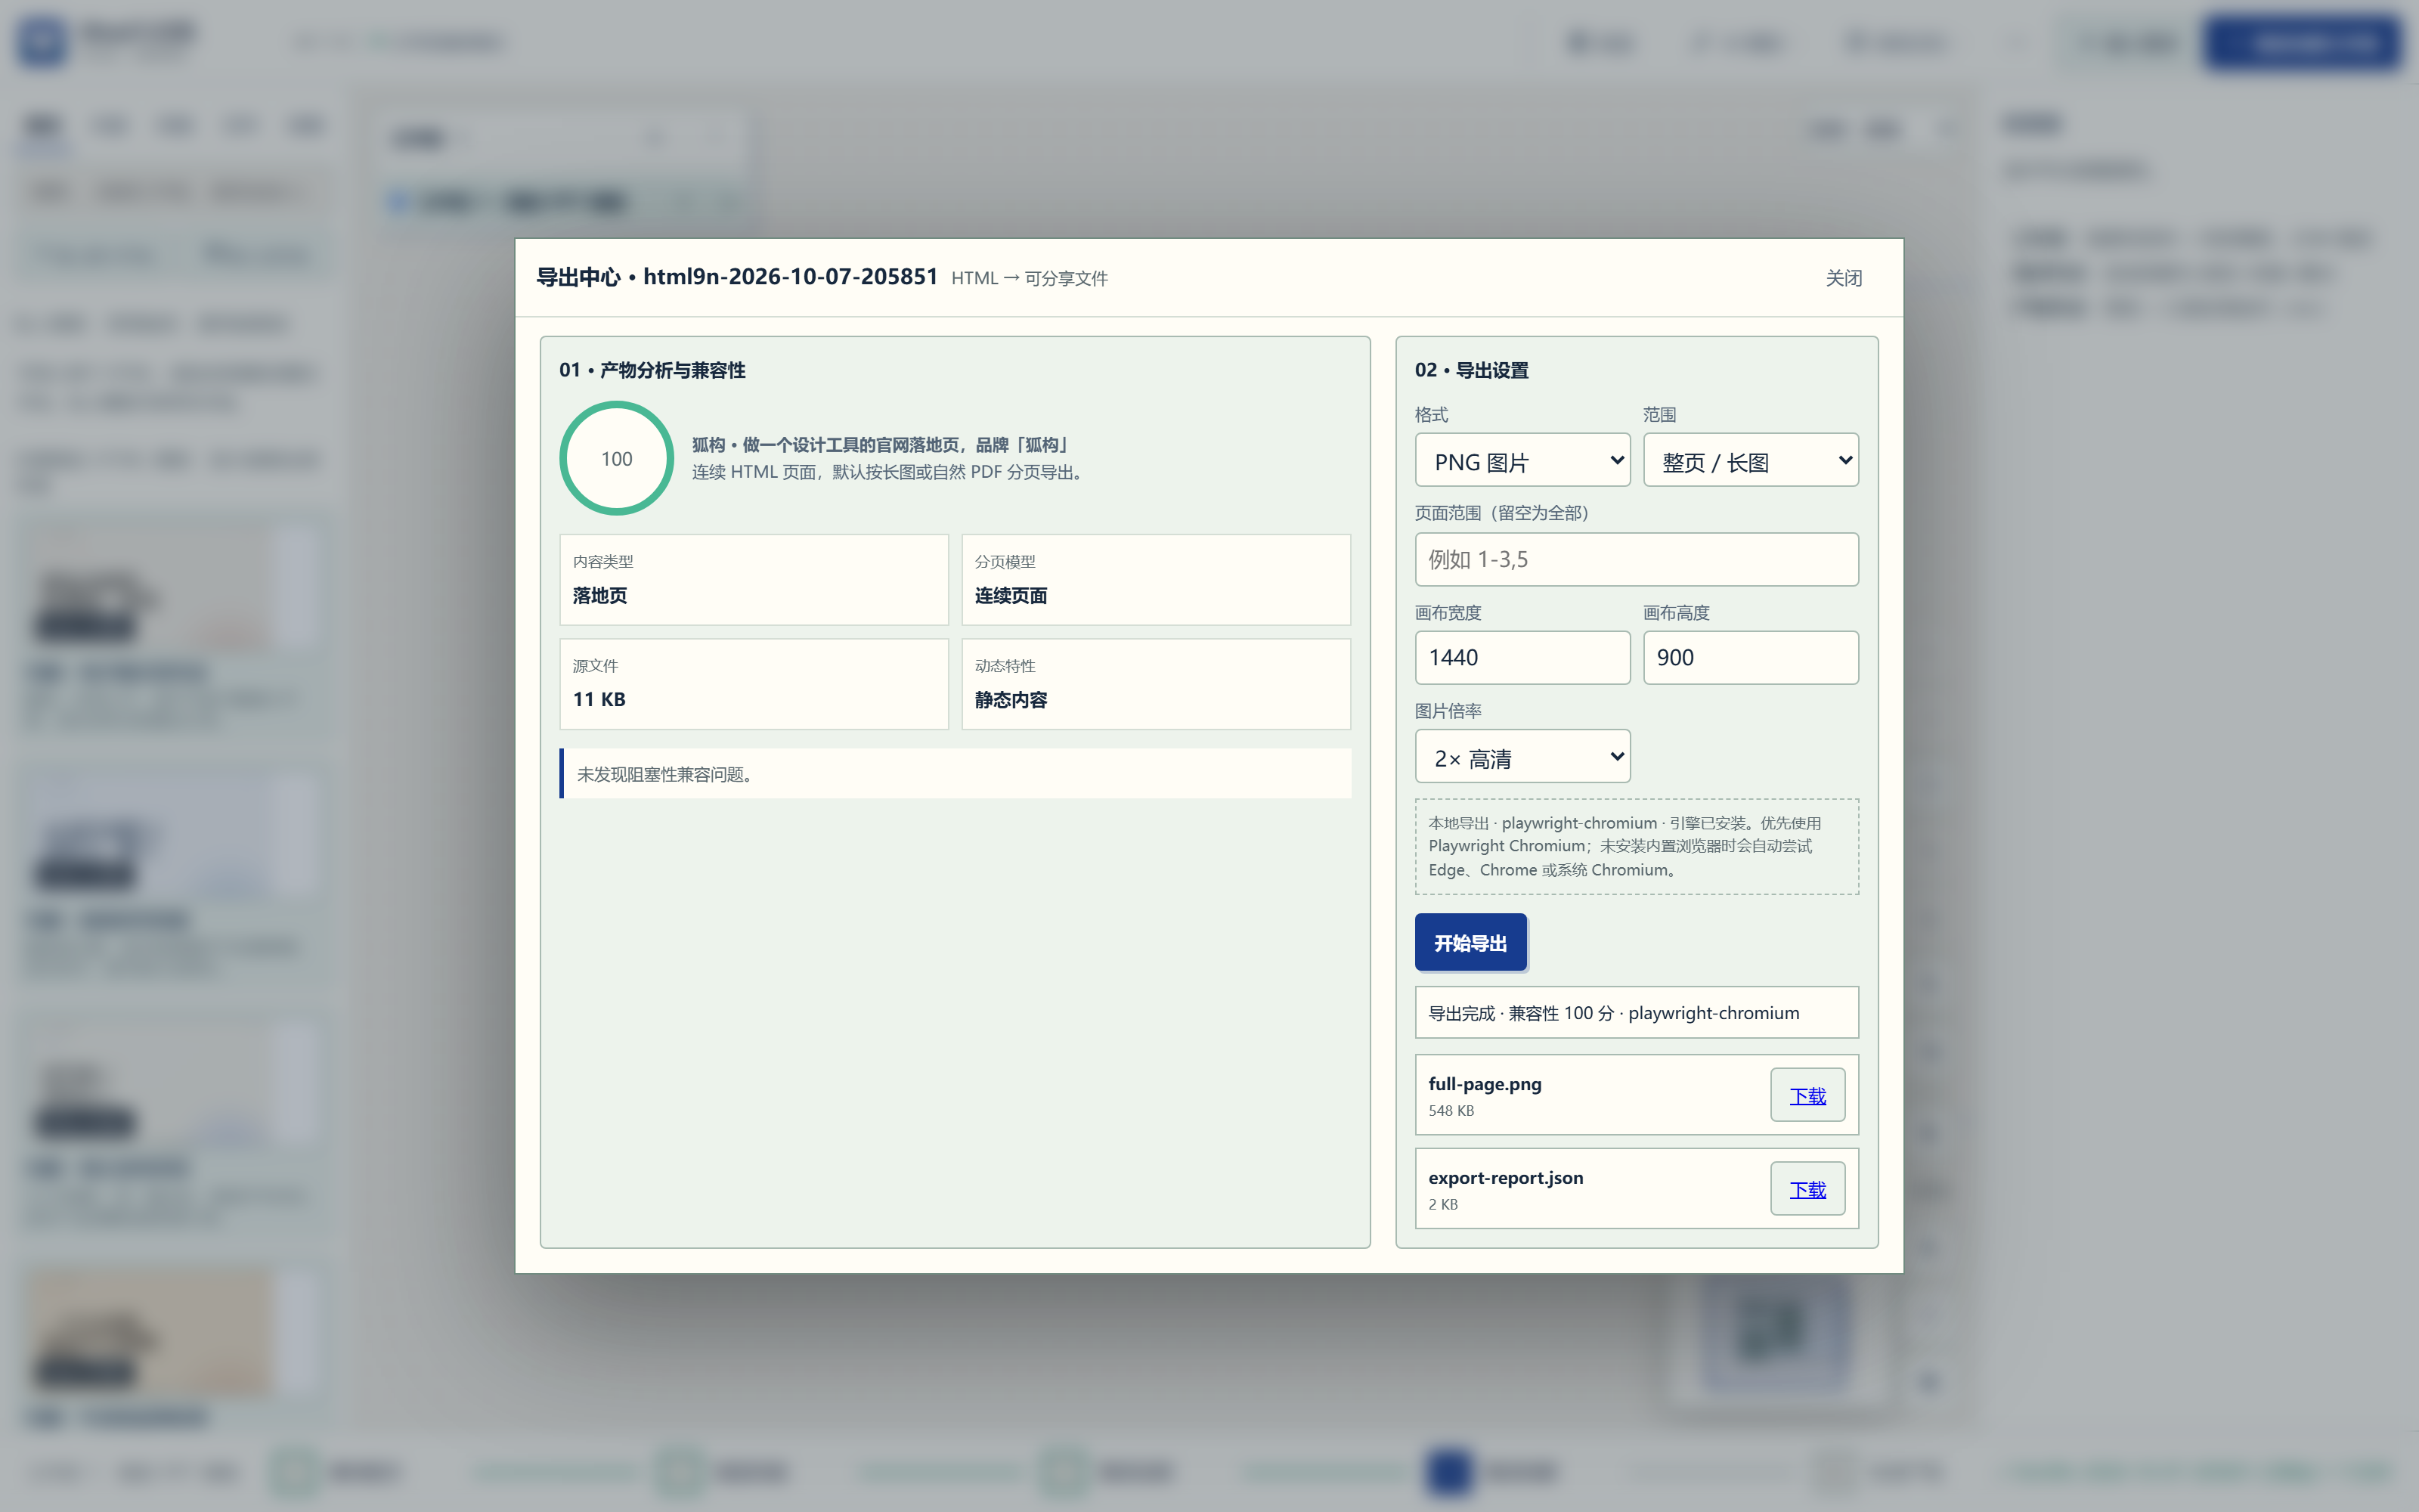Close the export center with 关闭
This screenshot has height=1512, width=2419.
click(1843, 278)
